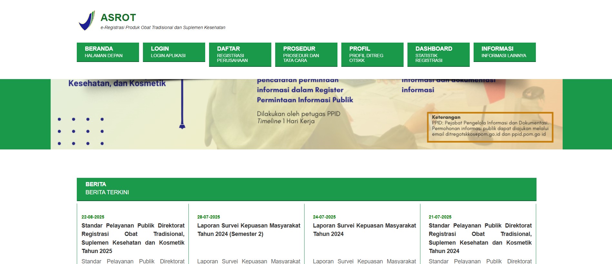
Task: Open news Standar Pelayanan Publik Tahun 2024
Action: click(x=480, y=238)
